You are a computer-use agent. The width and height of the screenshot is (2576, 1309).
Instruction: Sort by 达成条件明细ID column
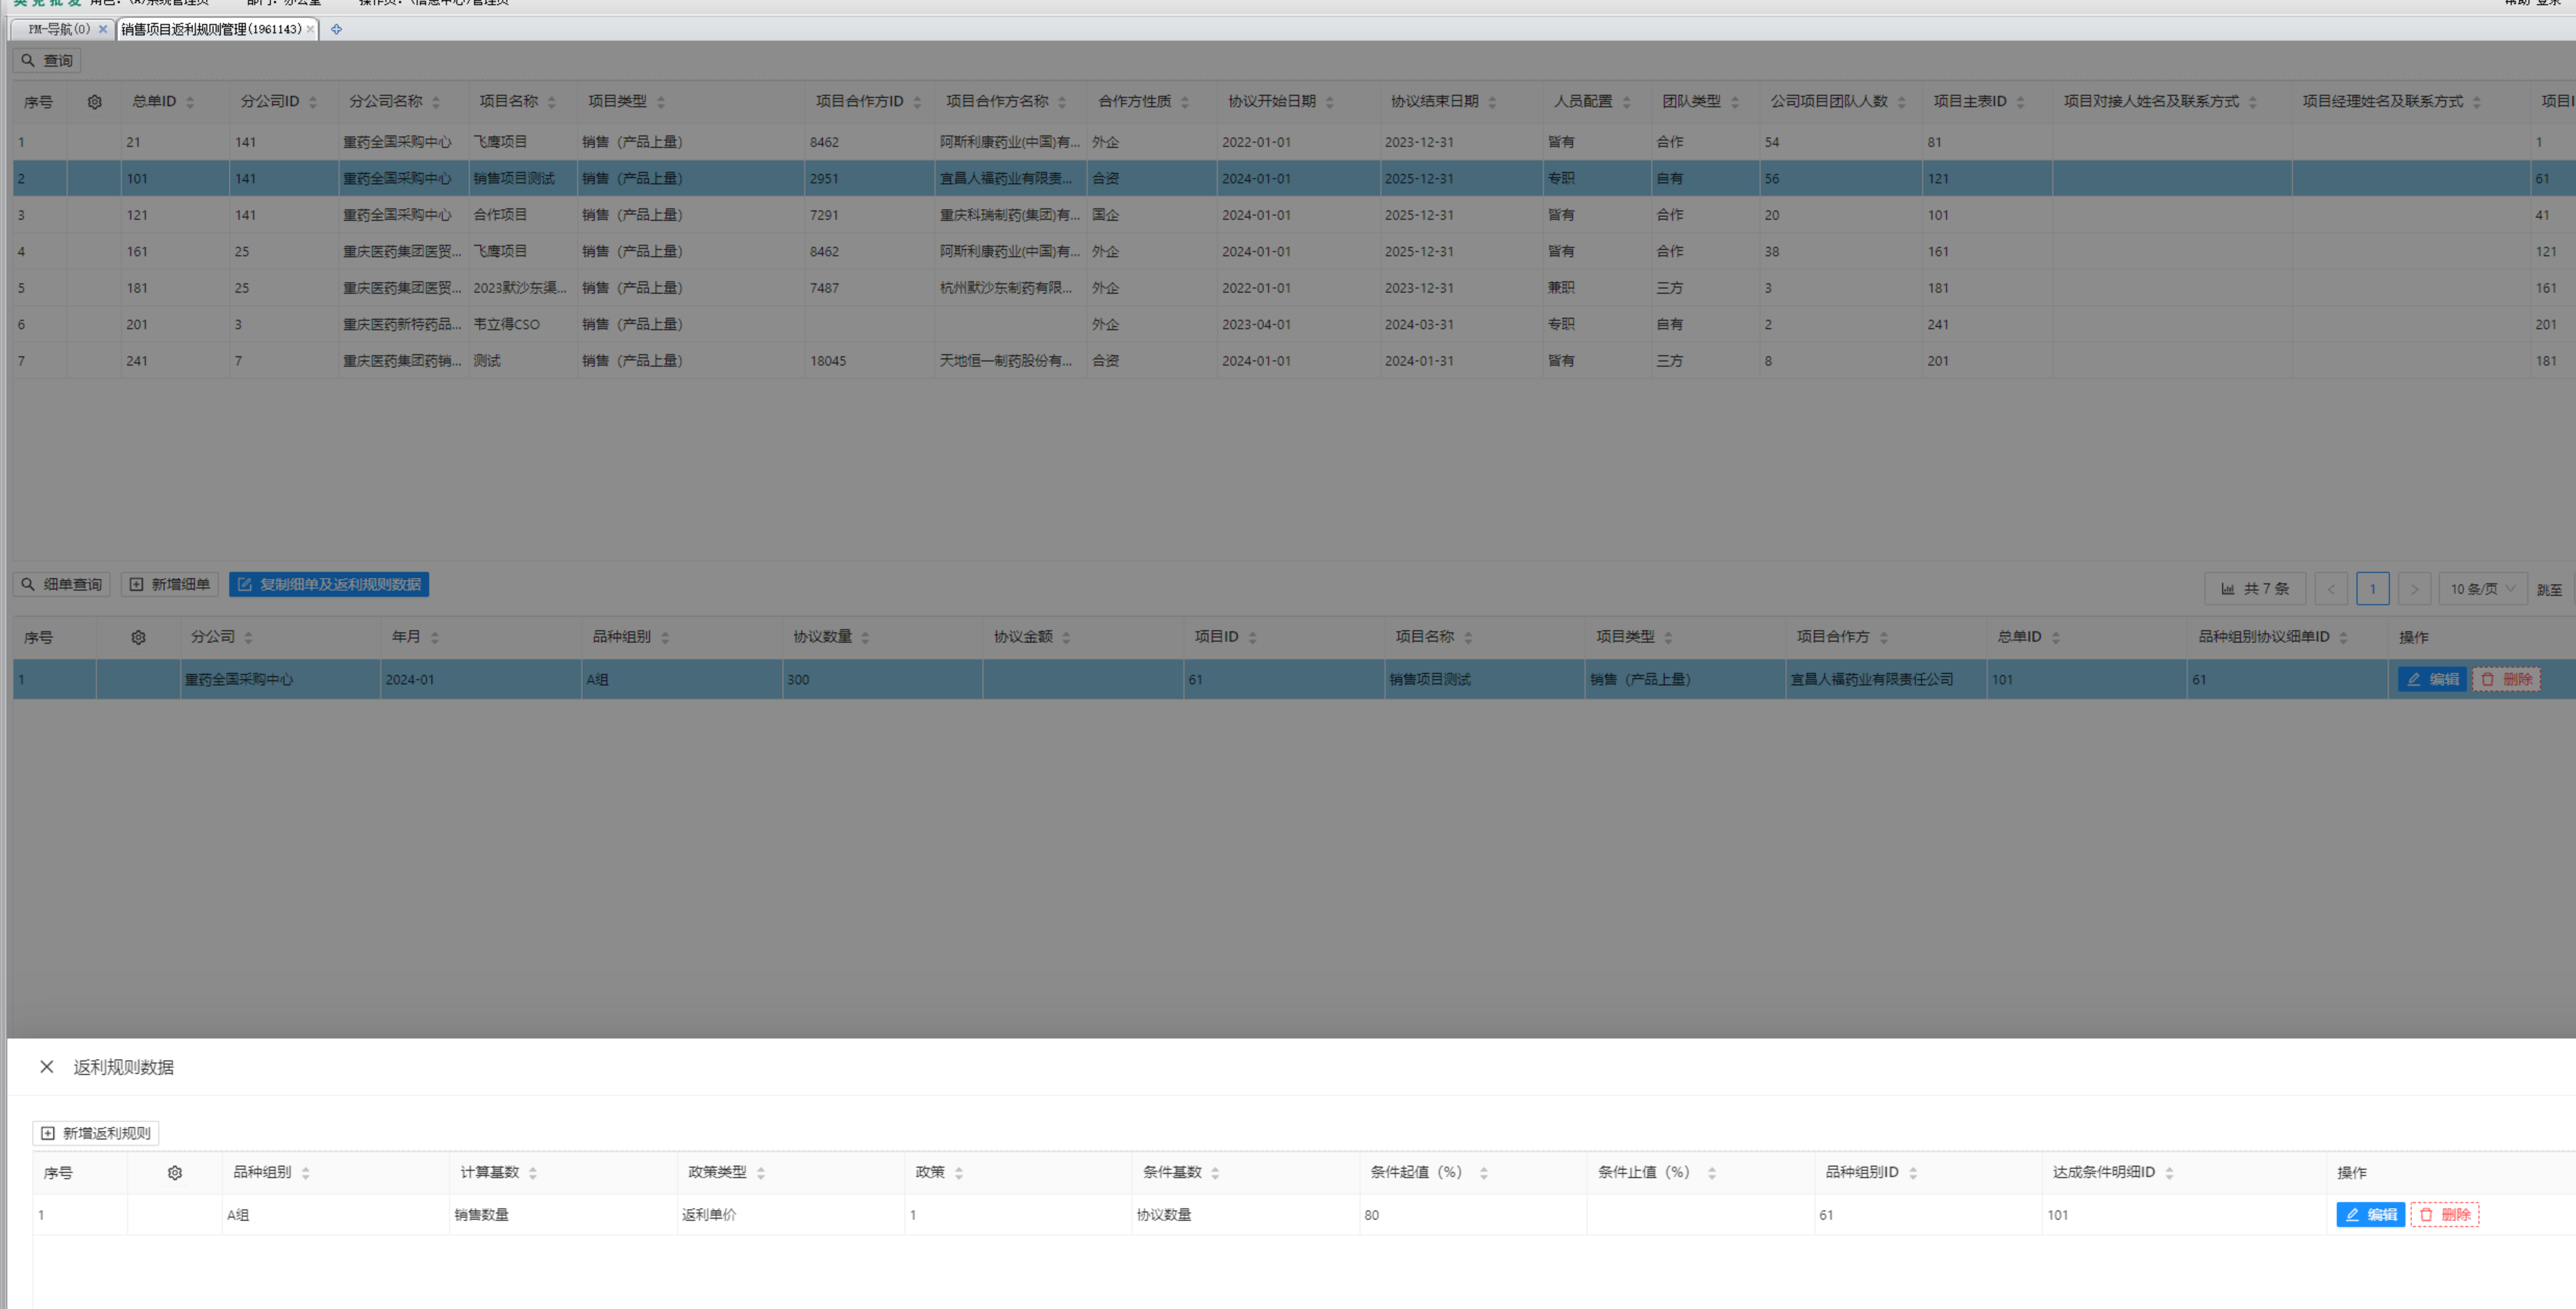tap(2169, 1173)
